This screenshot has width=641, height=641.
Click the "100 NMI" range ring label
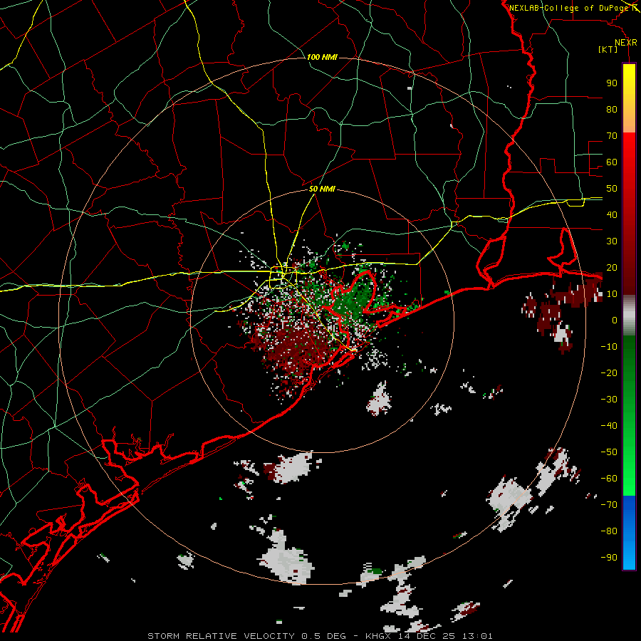(x=322, y=57)
